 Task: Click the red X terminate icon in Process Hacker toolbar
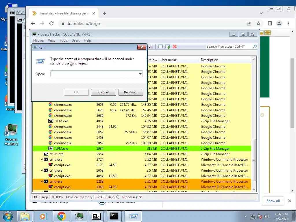pos(175,47)
